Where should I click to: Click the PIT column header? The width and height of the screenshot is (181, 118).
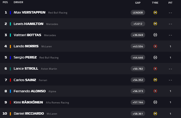coord(170,3)
